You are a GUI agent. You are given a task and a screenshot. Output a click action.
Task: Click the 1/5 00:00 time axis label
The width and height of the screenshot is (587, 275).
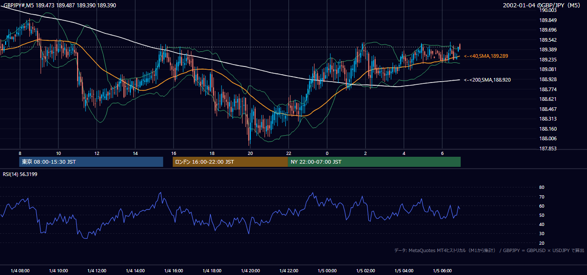[327, 271]
